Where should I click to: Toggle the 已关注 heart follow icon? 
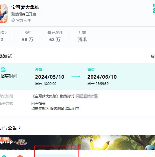(49, 33)
